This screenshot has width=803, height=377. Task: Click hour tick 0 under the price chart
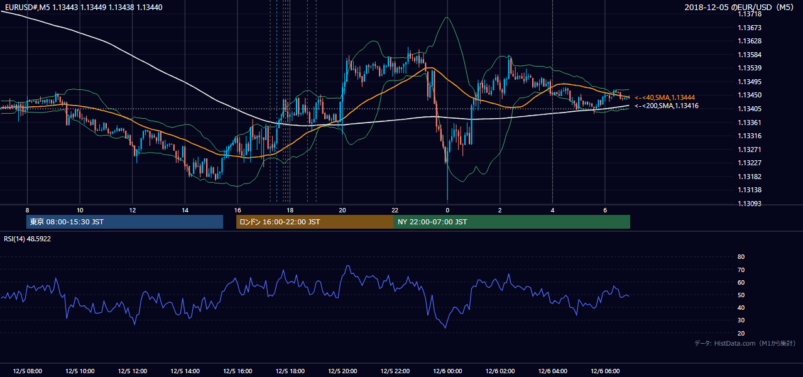coord(447,210)
